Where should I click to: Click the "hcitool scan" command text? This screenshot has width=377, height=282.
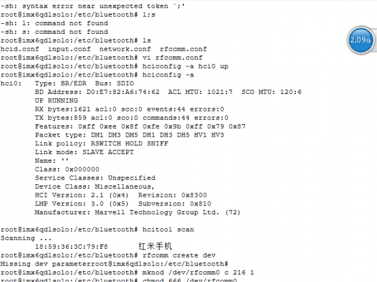[x=167, y=229]
